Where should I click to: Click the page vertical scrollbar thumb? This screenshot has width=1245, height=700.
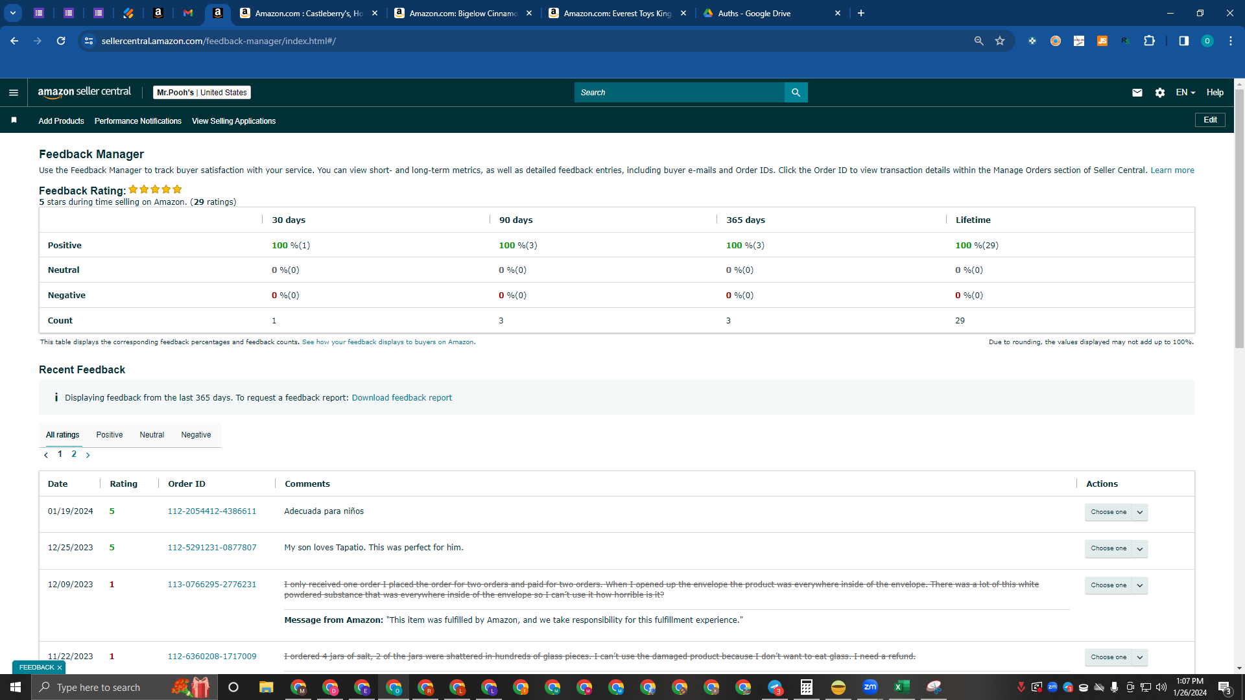pyautogui.click(x=1239, y=218)
